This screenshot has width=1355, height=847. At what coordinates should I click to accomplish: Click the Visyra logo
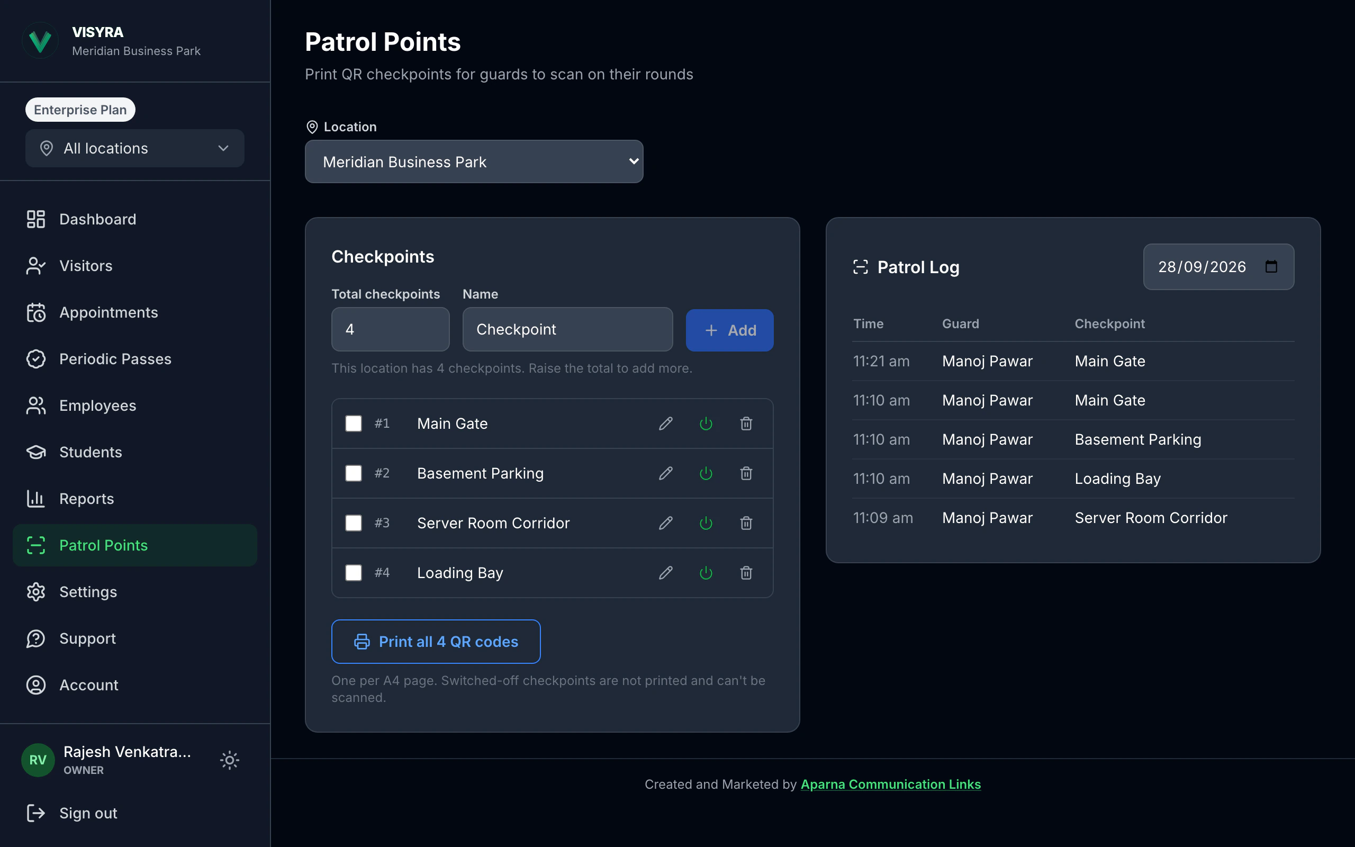point(40,41)
